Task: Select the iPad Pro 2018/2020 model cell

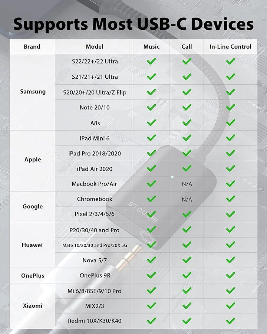Action: coord(95,153)
